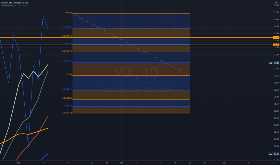Click the 30.00 price axis label
Screen dimensions: 280x165
click(276, 83)
